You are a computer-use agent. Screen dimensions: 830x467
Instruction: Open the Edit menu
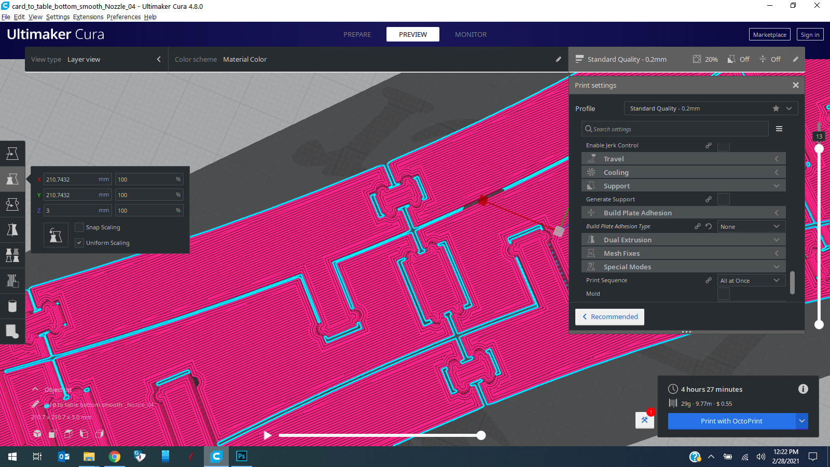[x=19, y=17]
